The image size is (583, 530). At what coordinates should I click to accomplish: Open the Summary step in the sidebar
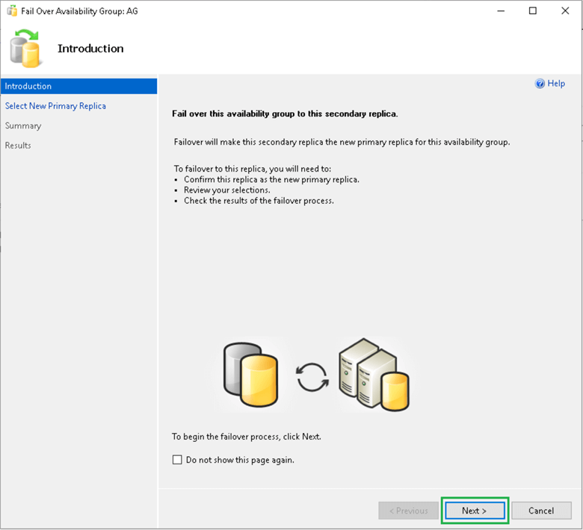pos(23,125)
